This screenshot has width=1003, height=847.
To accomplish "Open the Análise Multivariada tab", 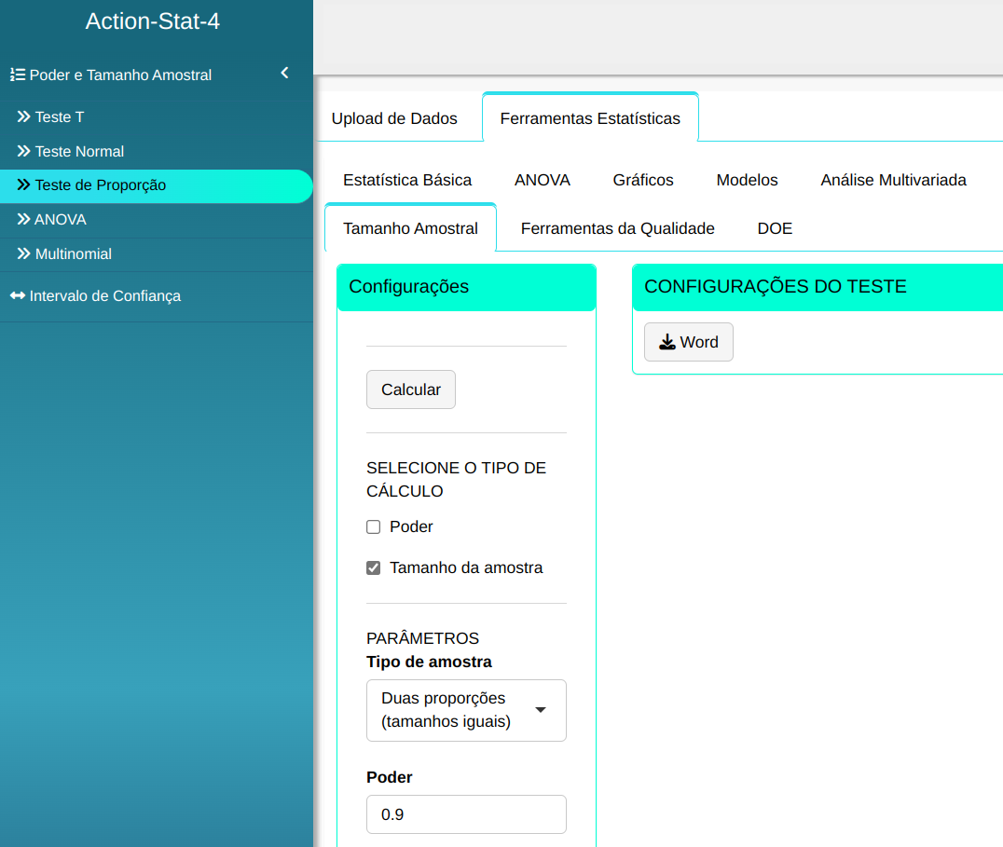I will (x=893, y=180).
